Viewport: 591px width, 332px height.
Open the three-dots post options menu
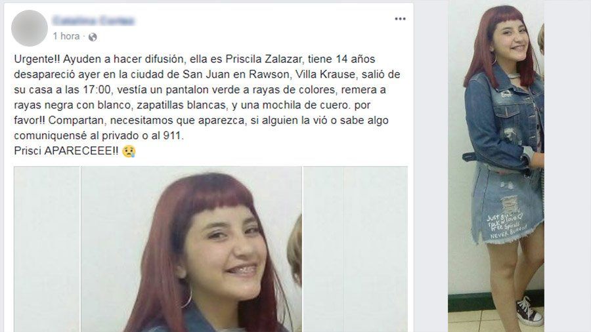click(x=400, y=19)
